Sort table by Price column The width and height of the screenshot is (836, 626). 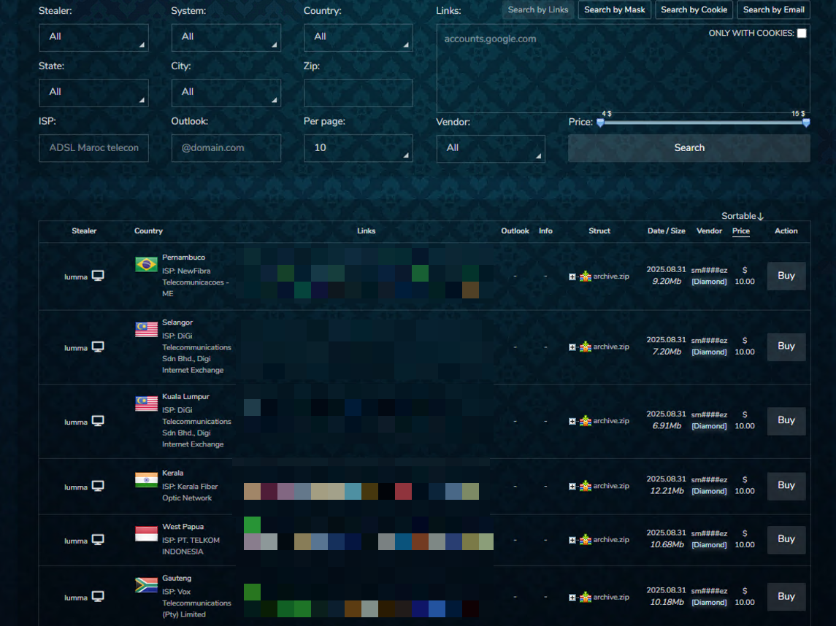click(x=740, y=231)
